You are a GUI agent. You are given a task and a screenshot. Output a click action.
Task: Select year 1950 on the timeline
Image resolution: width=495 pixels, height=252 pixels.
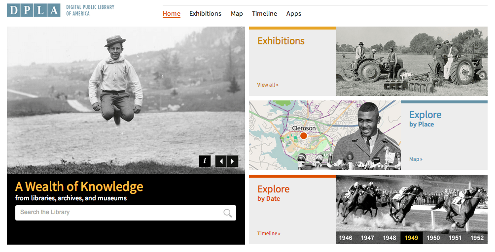pos(433,238)
